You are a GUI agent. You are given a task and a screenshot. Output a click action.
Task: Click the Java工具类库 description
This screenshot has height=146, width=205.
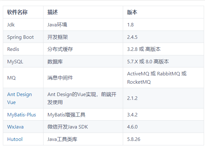[x=83, y=139]
